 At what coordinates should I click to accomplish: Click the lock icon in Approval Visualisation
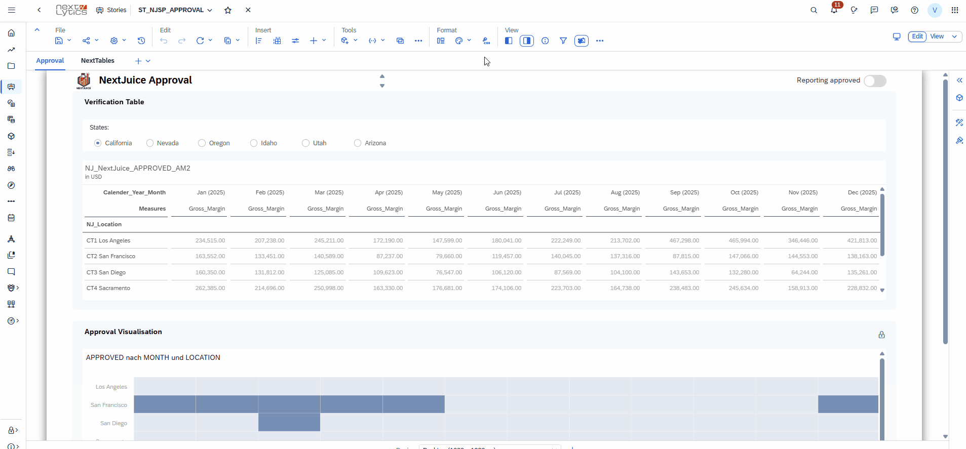[881, 335]
